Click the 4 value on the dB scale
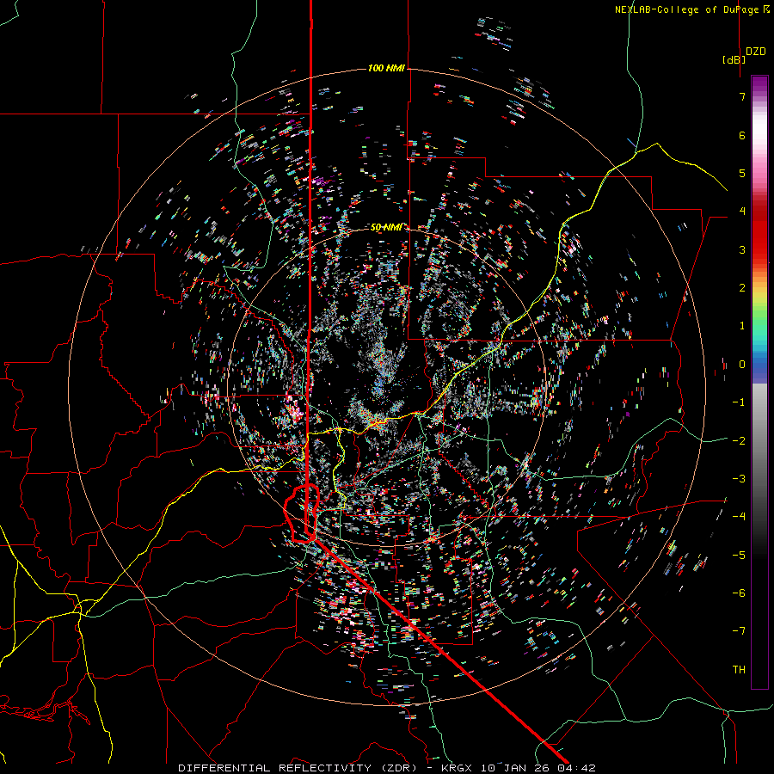 (742, 212)
